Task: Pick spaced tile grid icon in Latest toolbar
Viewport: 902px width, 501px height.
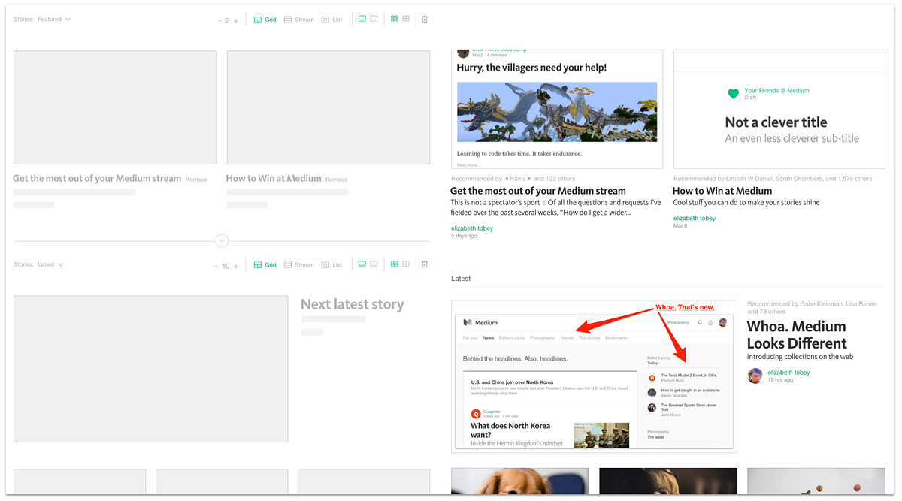Action: click(395, 264)
